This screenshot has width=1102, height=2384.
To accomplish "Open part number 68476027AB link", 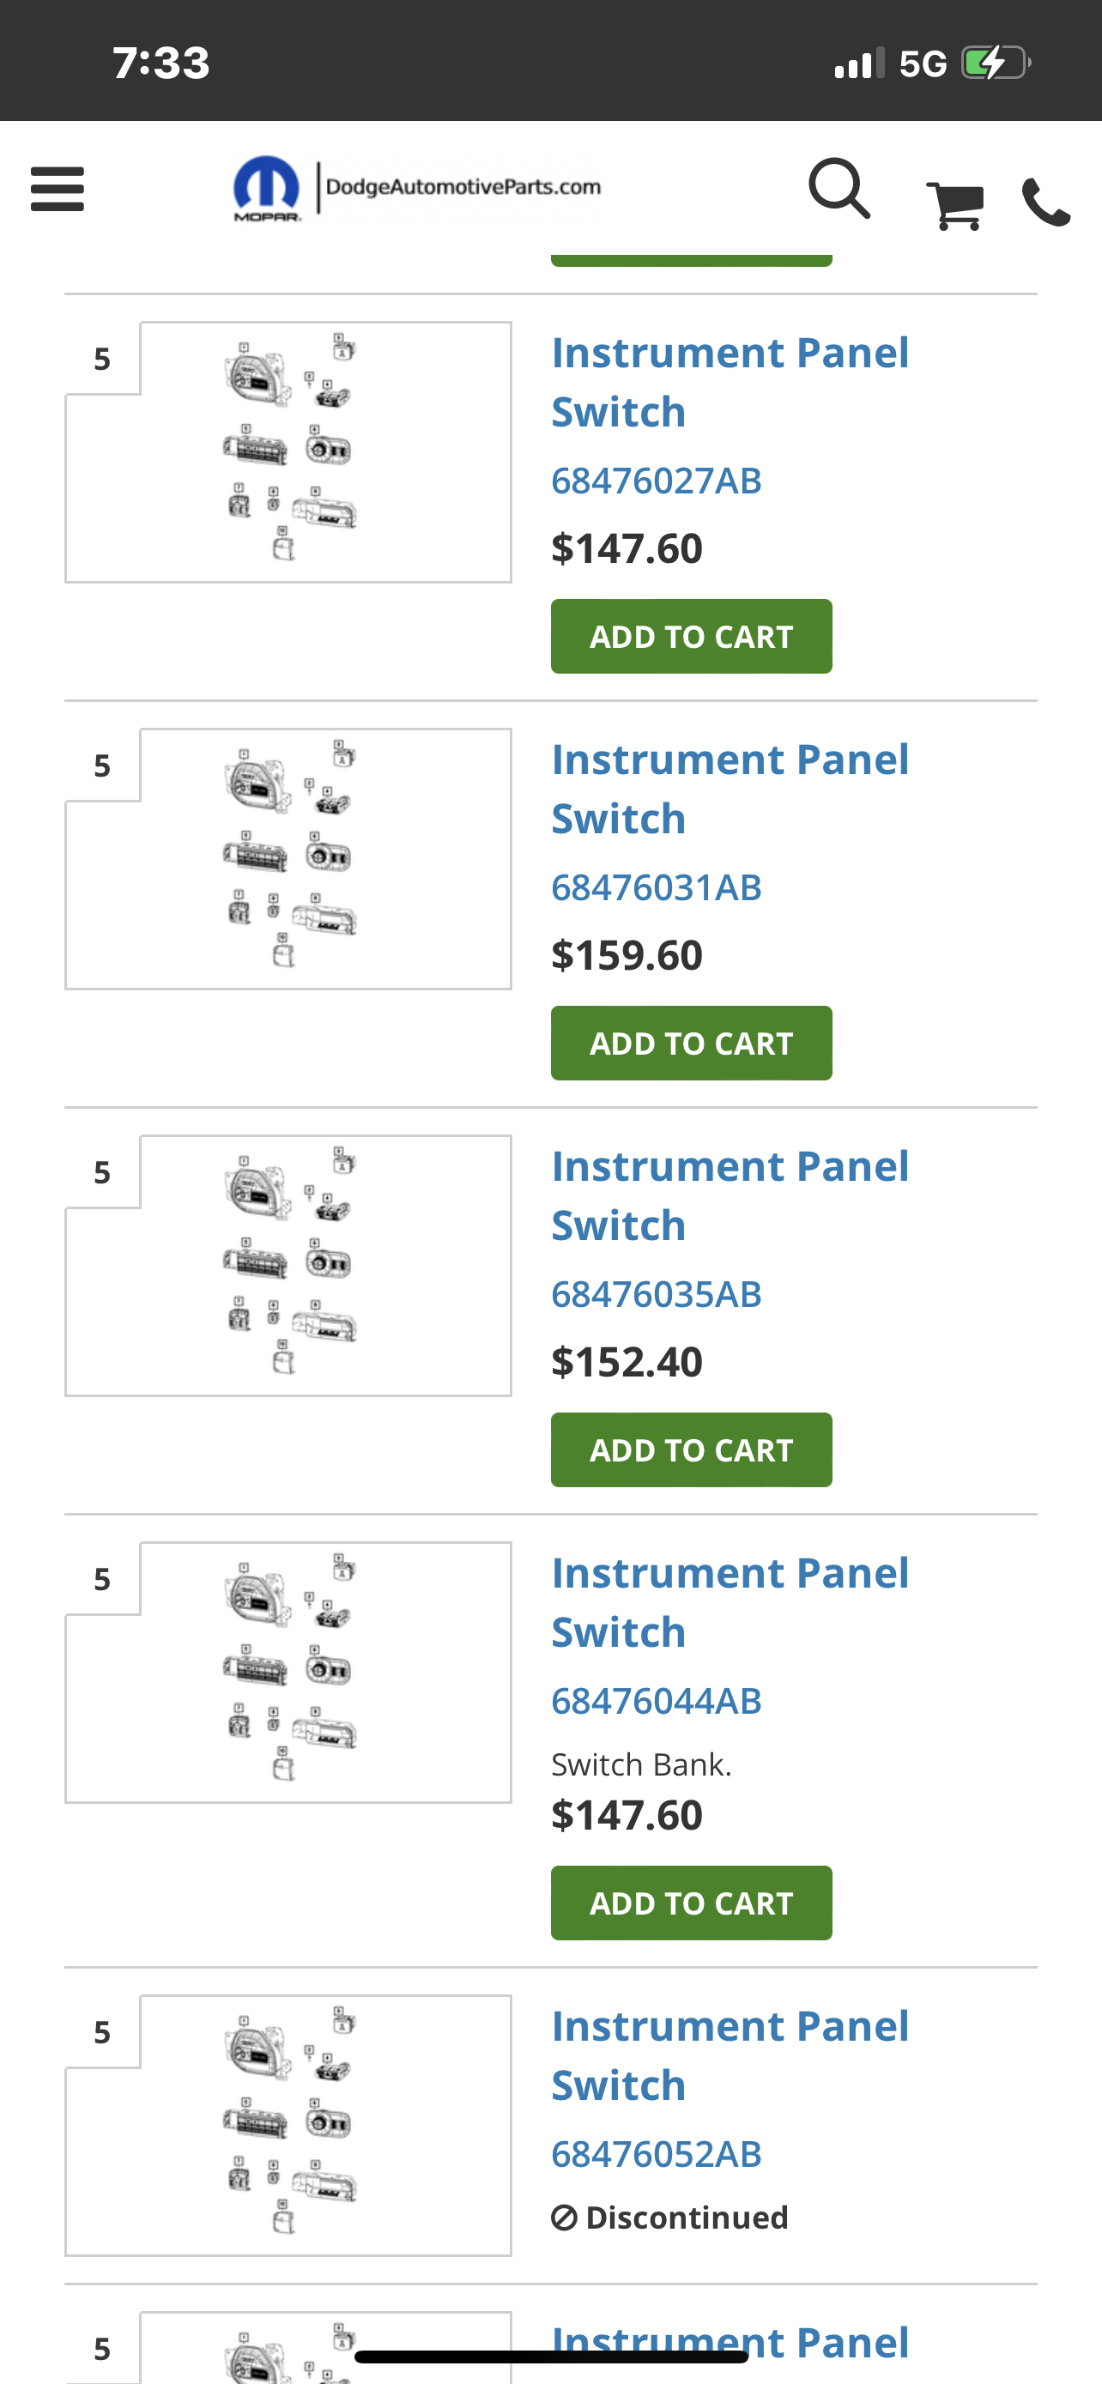I will (x=656, y=481).
